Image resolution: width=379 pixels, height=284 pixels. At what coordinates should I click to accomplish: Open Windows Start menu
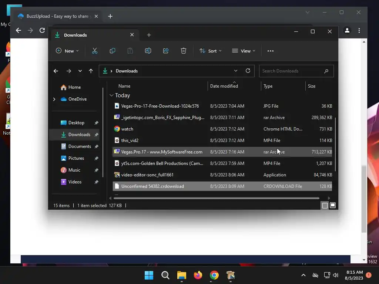pyautogui.click(x=149, y=275)
